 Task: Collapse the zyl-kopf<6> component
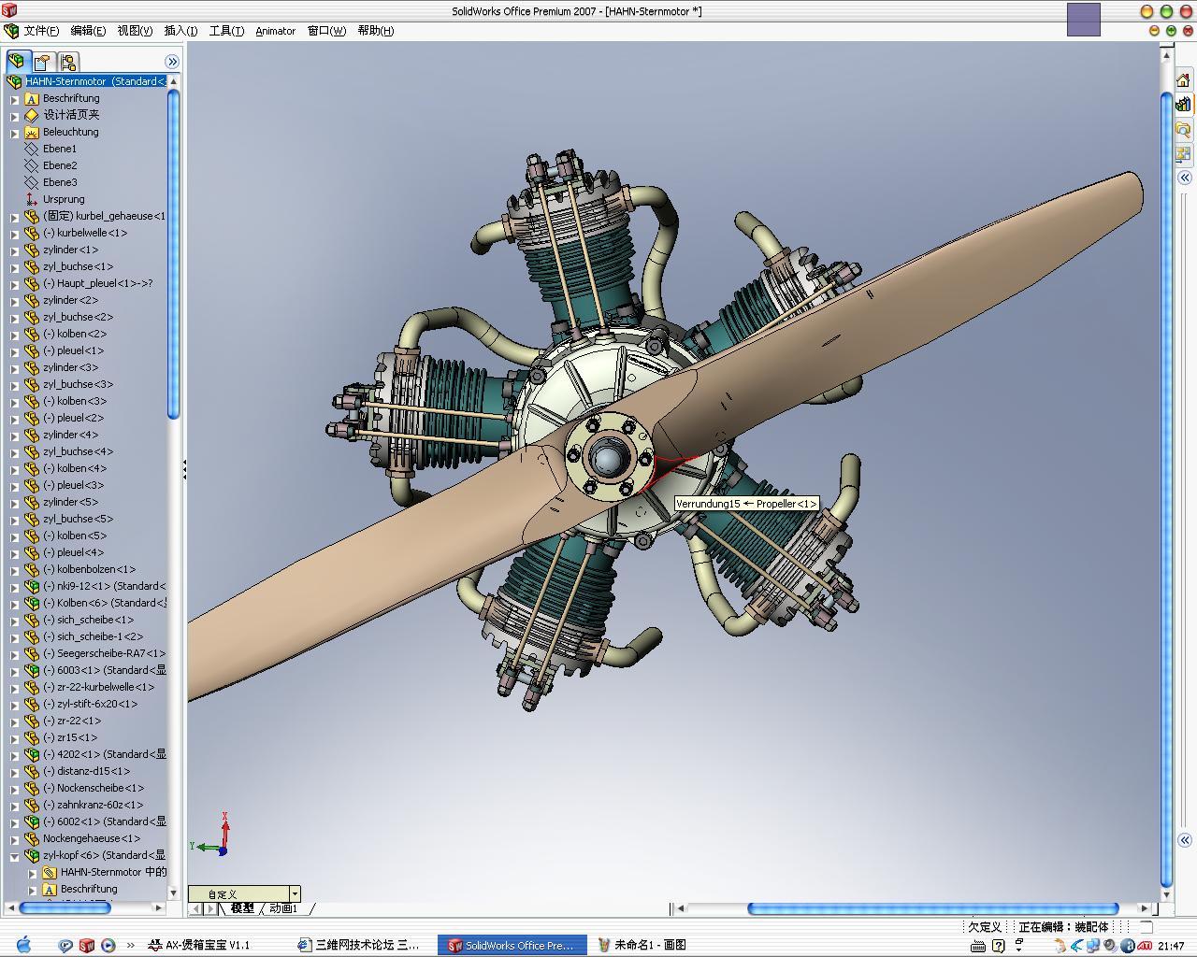click(15, 855)
